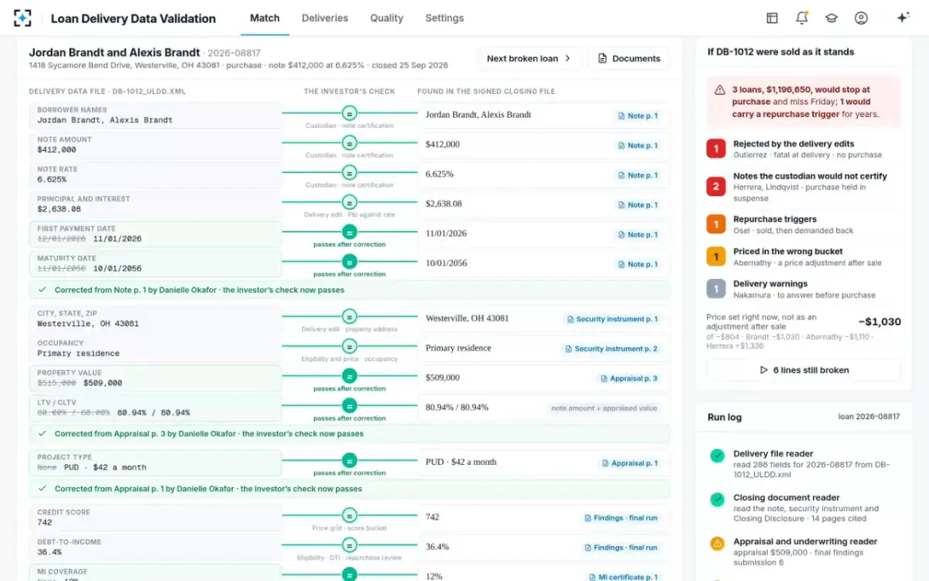Switch to the Deliveries tab
Viewport: 929px width, 581px height.
[325, 18]
